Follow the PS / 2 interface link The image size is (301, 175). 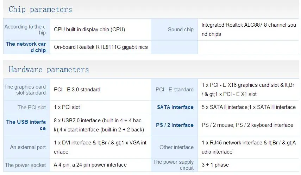click(x=175, y=125)
